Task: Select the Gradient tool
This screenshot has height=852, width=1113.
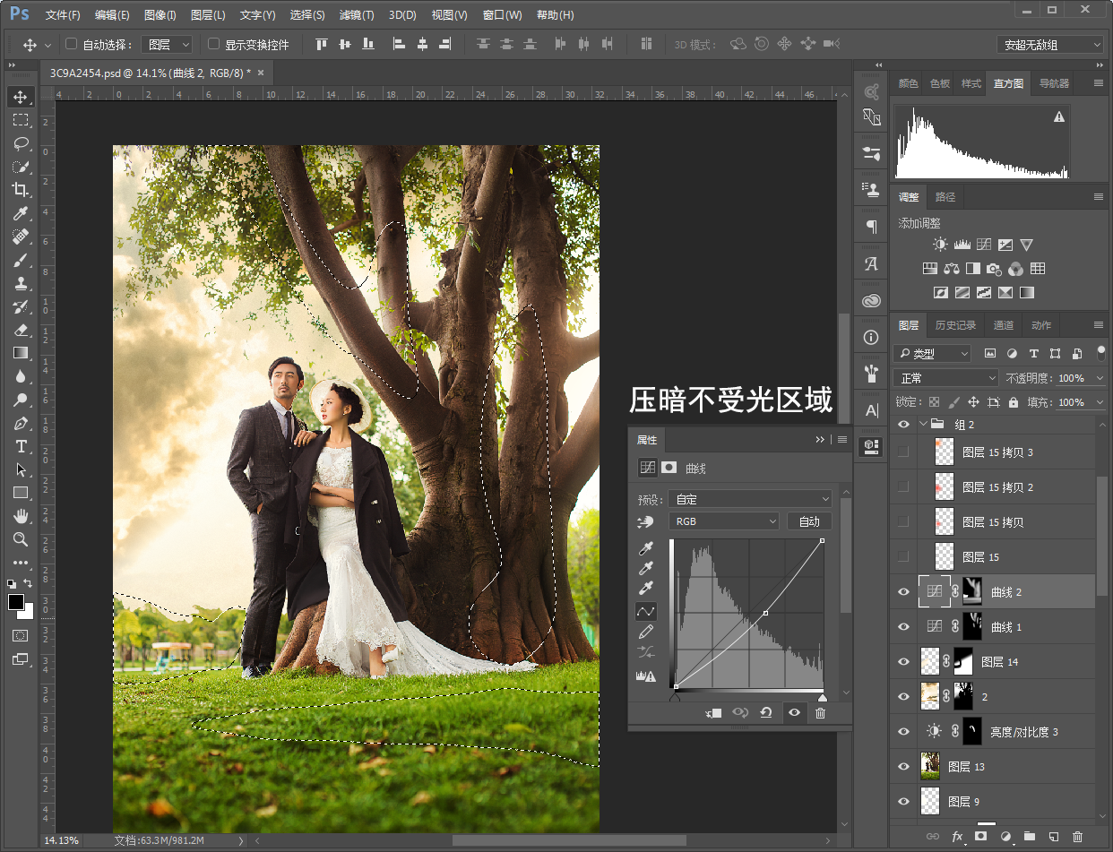Action: point(20,353)
